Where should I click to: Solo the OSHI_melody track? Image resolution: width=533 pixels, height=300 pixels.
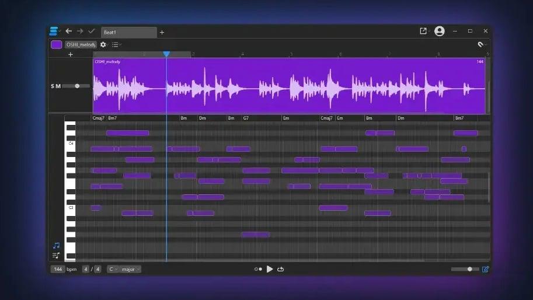coord(53,86)
